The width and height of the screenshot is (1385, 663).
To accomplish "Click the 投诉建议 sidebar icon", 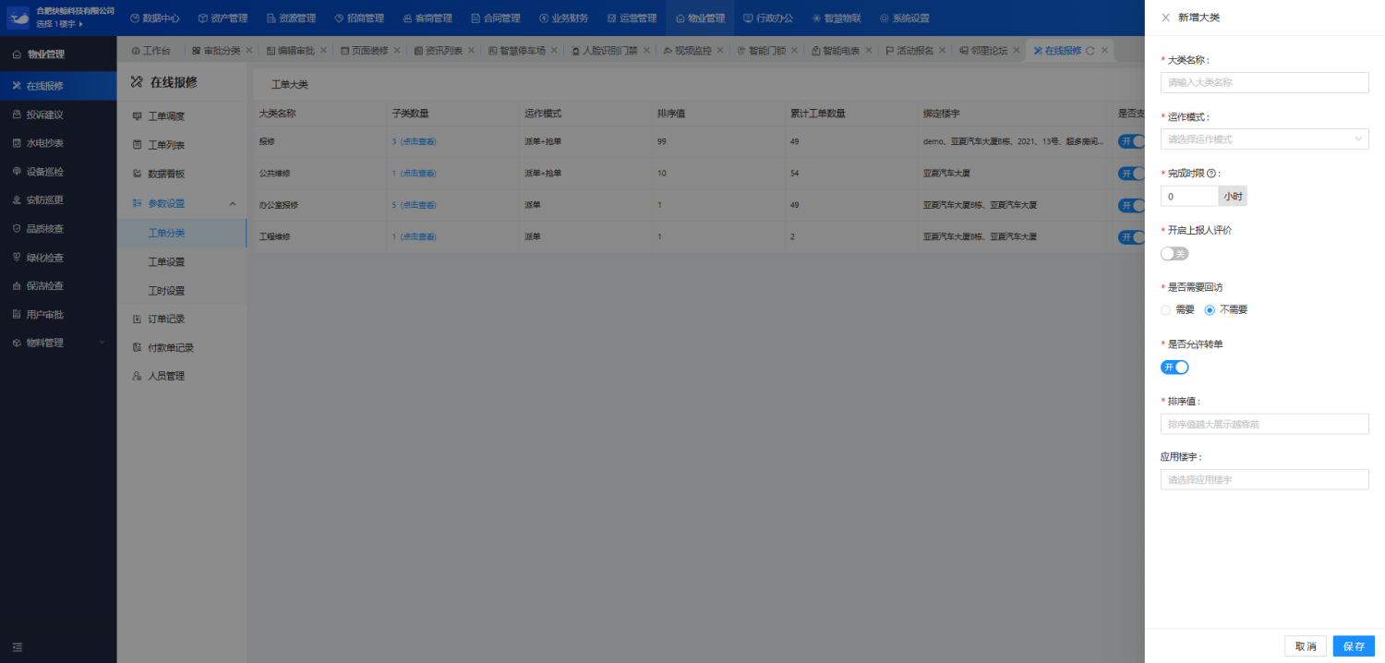I will point(17,115).
